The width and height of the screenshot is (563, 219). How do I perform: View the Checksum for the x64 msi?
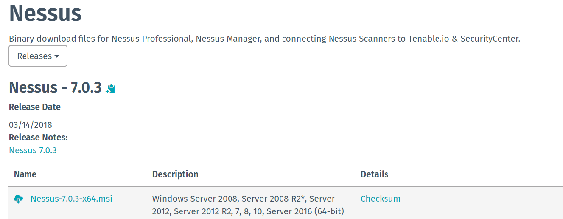coord(380,199)
